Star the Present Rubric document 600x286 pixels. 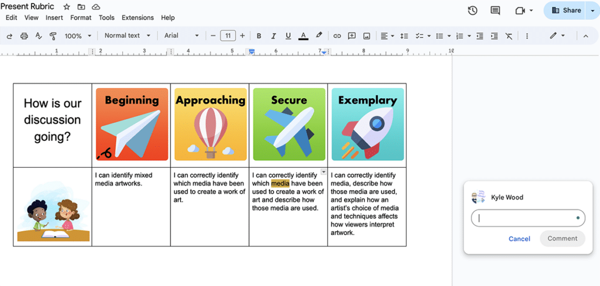tap(67, 7)
